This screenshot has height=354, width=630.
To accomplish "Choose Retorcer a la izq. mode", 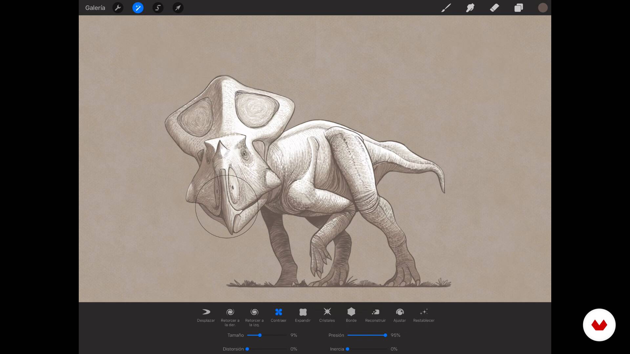I will pos(254,317).
